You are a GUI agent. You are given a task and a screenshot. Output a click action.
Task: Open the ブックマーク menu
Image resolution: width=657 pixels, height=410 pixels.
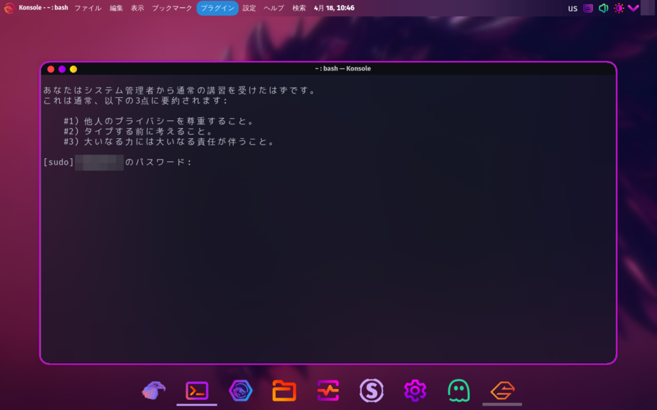[171, 8]
